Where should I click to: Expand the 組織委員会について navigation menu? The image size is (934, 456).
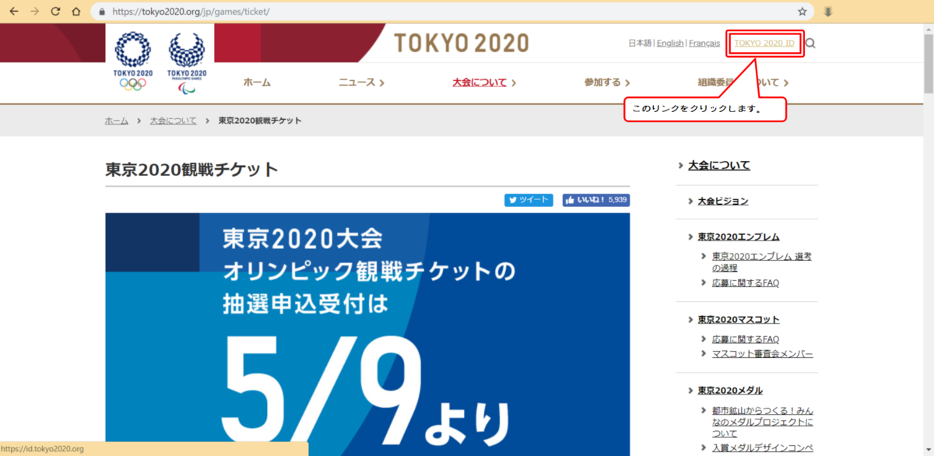(x=743, y=82)
